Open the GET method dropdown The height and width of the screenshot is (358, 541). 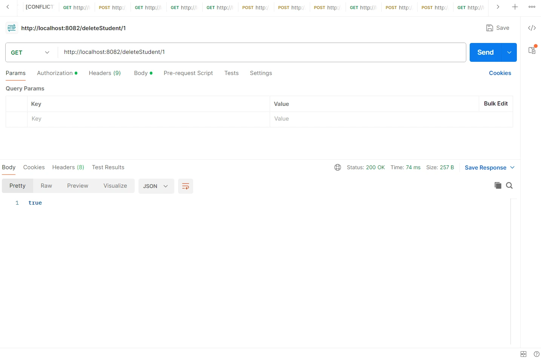click(31, 52)
